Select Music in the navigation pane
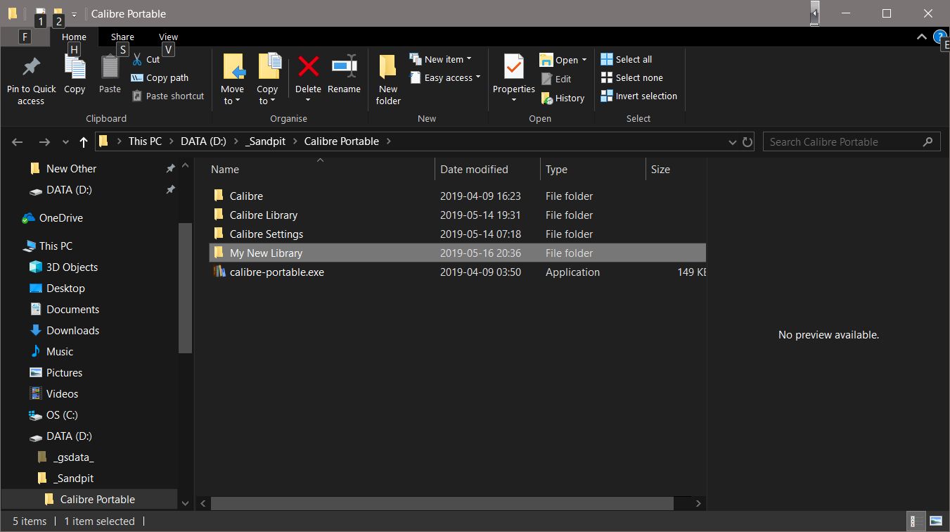Screen dimensions: 950x532 tap(60, 352)
